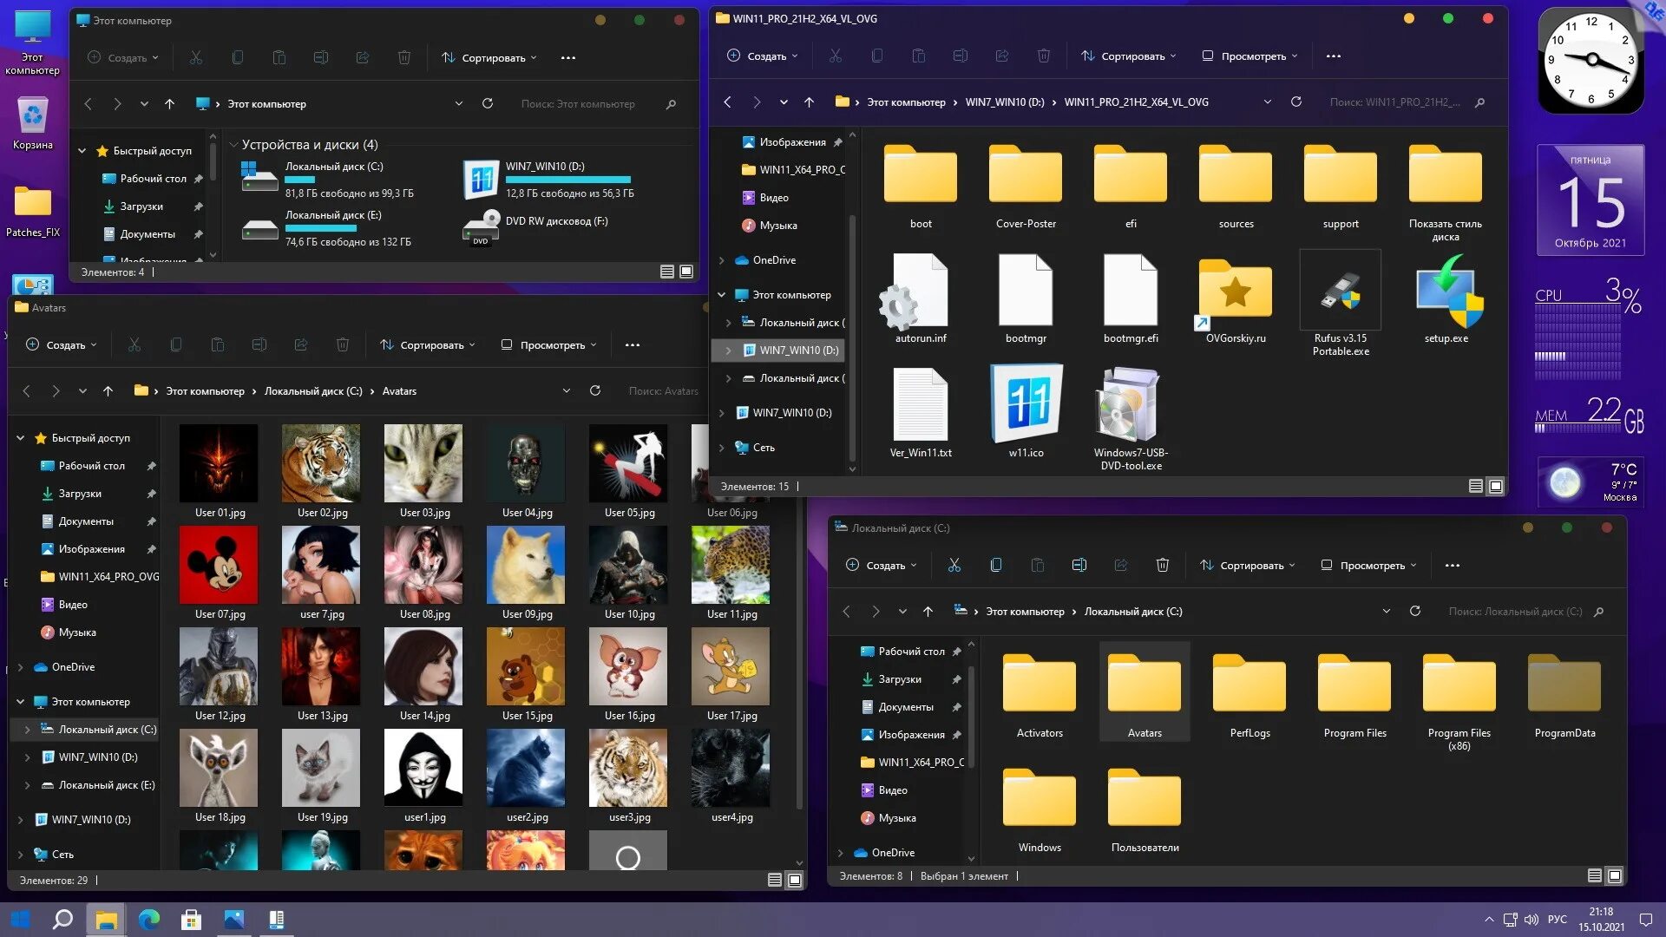Click WIN7_WIN10 (D:) breadcrumb in WIN11_PRO window

[x=1005, y=102]
